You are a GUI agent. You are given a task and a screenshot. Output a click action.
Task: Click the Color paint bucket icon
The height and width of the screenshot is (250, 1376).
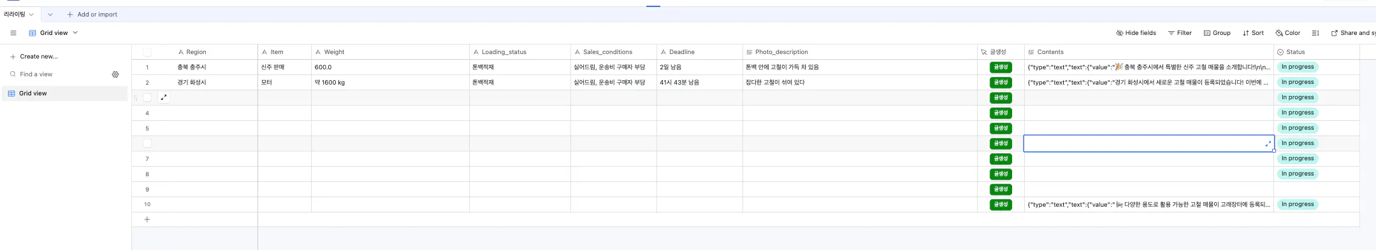point(1279,33)
